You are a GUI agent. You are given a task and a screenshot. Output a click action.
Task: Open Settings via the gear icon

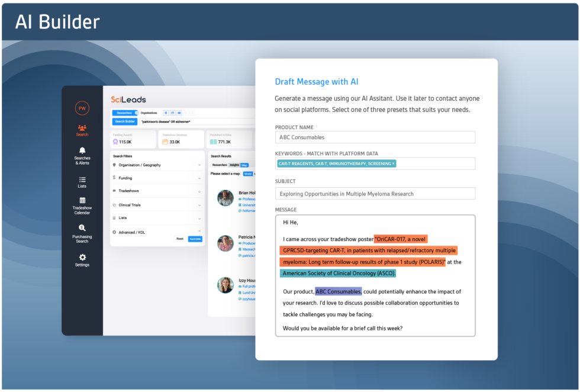82,257
